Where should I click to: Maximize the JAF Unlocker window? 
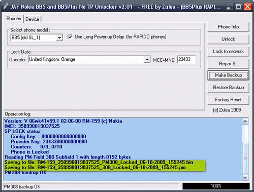click(x=238, y=7)
